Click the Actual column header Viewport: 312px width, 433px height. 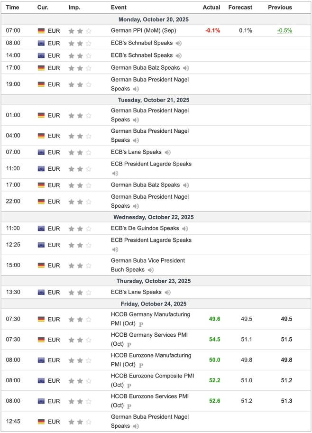coord(211,8)
